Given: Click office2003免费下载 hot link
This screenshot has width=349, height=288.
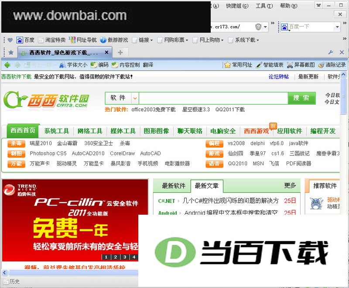Looking at the screenshot, I should [x=154, y=110].
